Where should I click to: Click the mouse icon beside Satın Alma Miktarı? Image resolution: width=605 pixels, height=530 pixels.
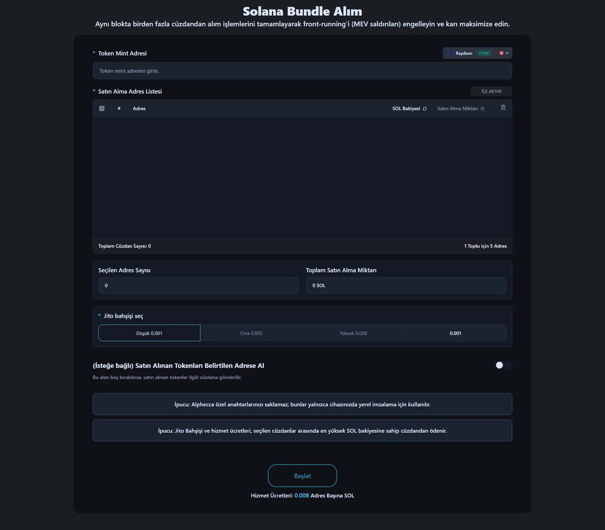(x=482, y=109)
